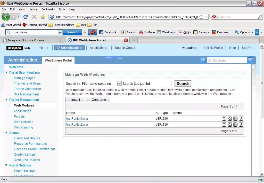Collapse the Access section

coord(6,133)
